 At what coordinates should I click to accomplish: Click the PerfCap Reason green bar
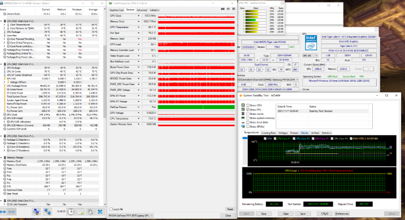point(196,107)
